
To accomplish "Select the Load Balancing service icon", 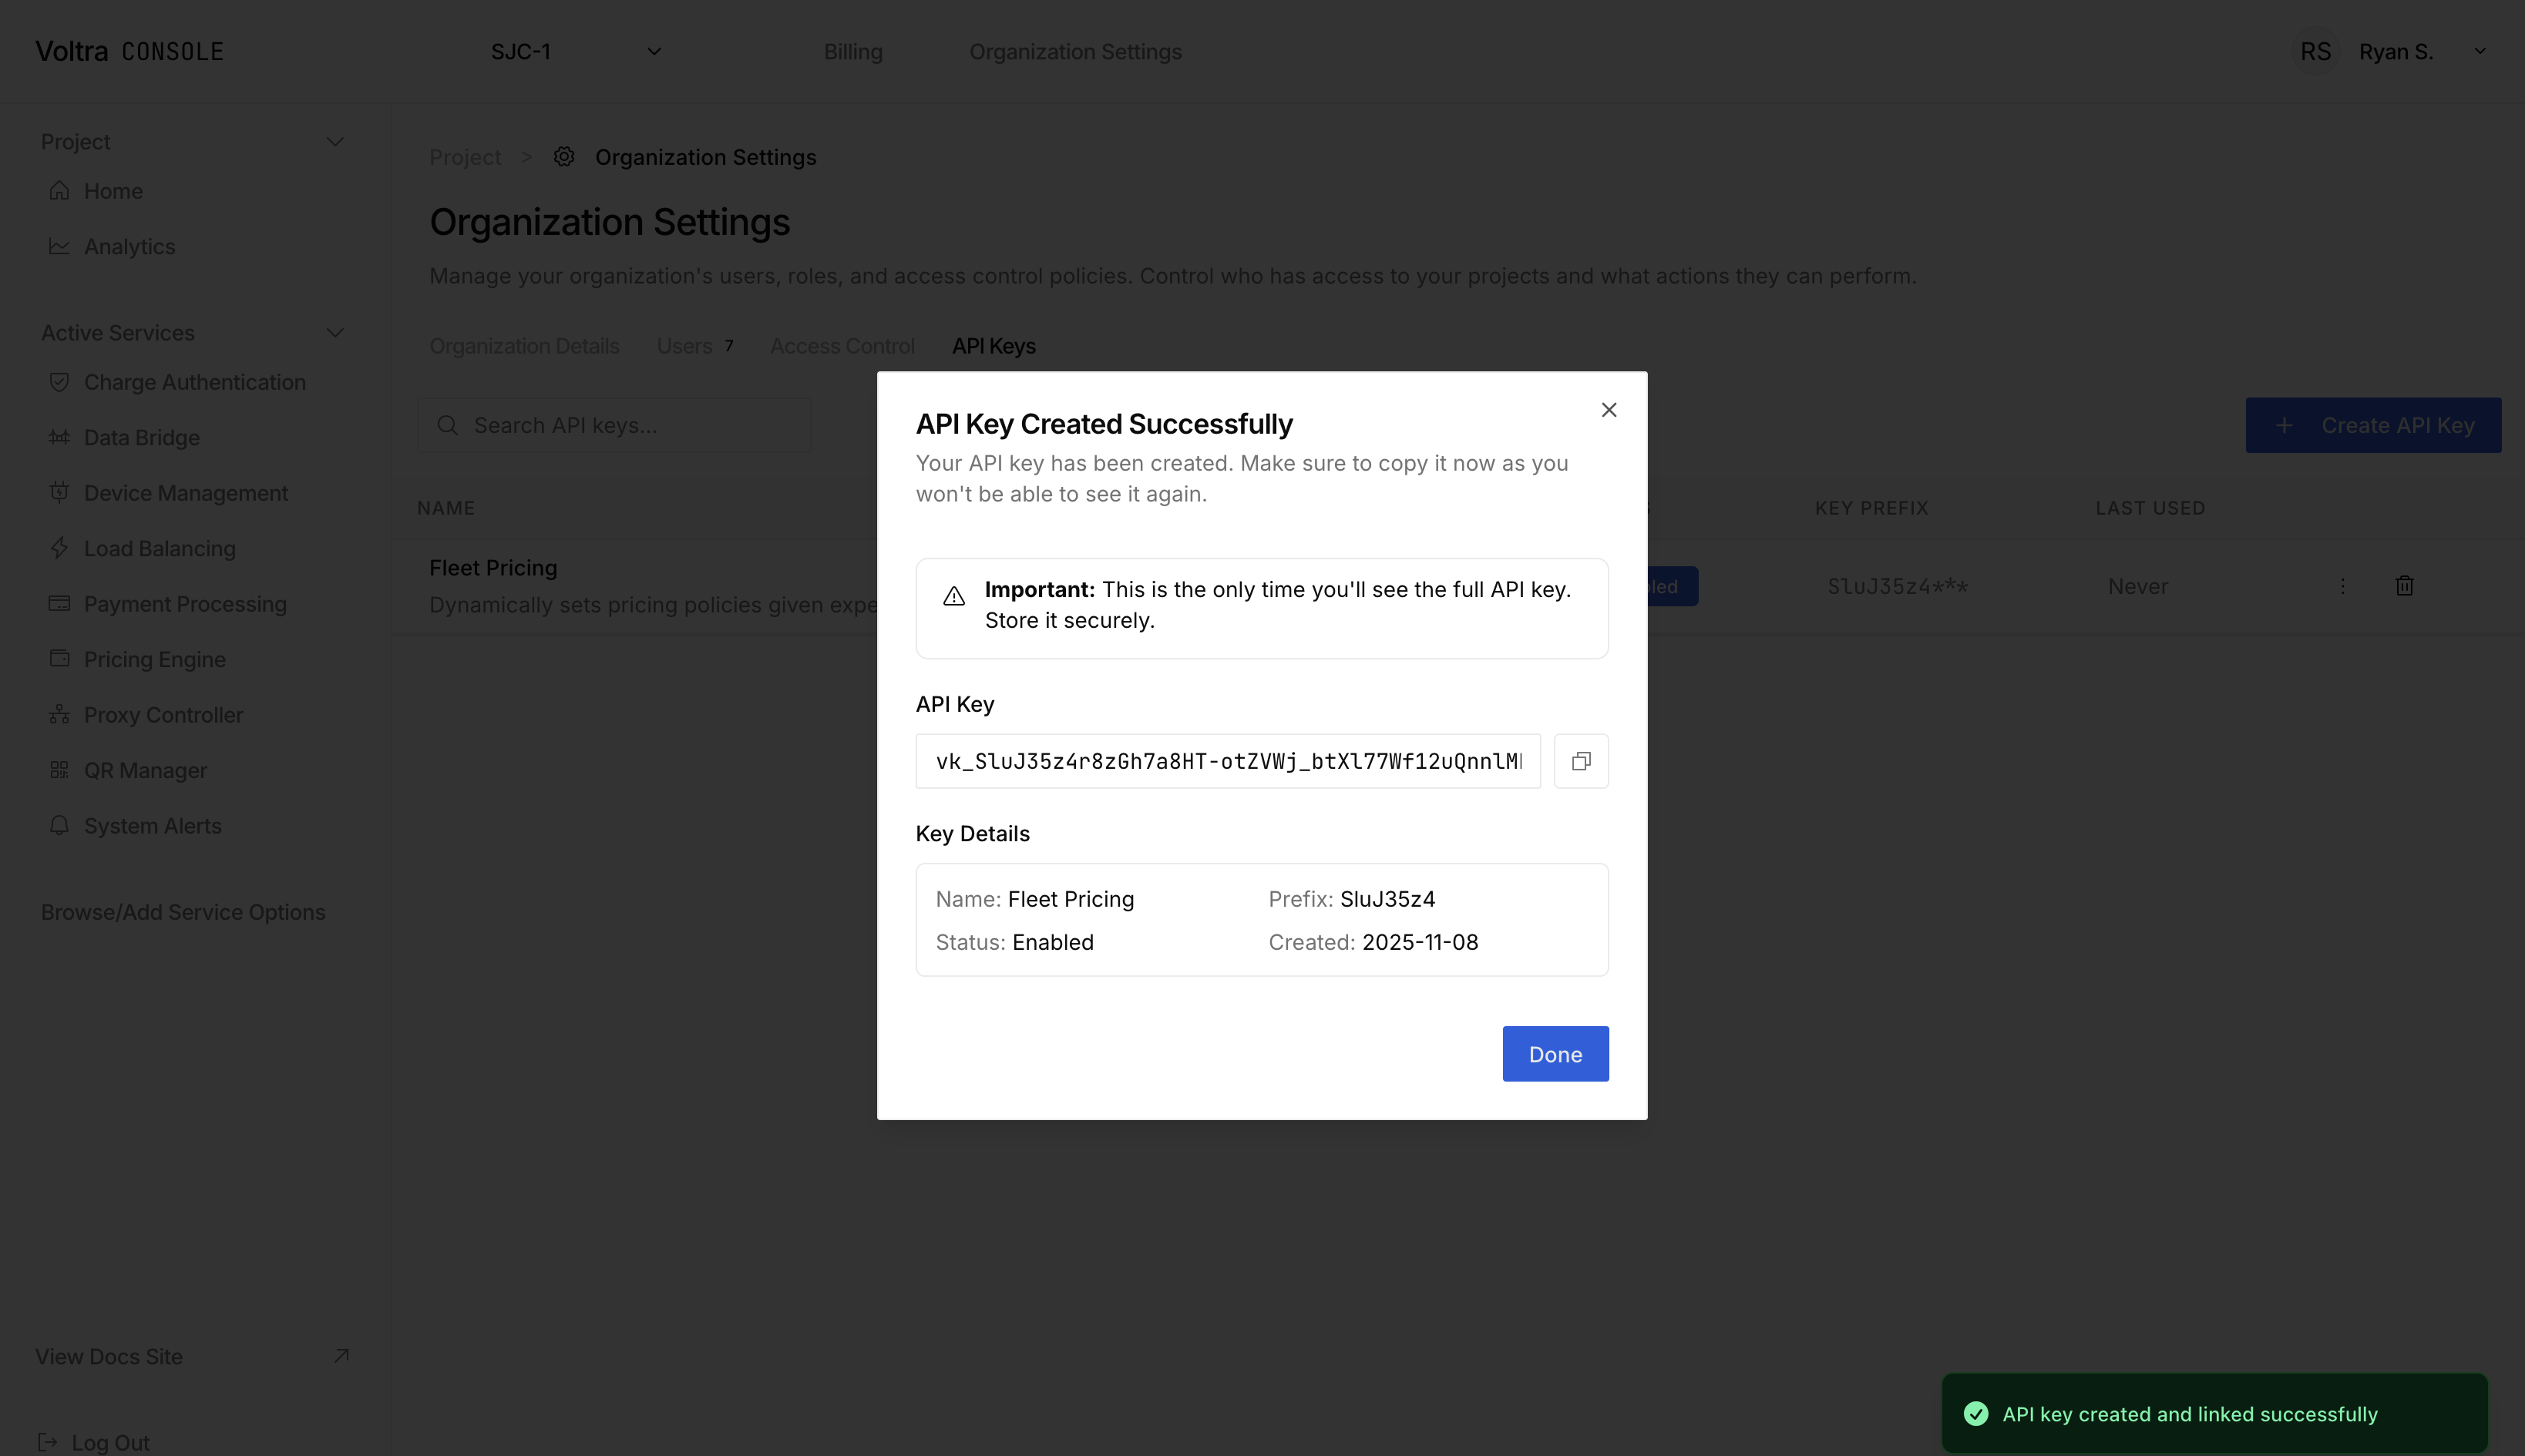I will [x=59, y=548].
